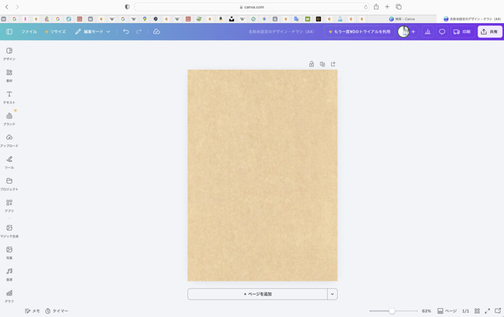Image resolution: width=504 pixels, height=317 pixels.
Task: Duplicate the page with the copy icon
Action: (x=322, y=64)
